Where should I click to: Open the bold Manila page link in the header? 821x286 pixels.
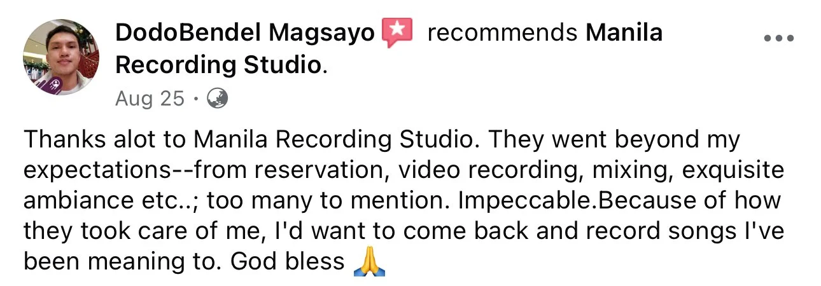click(x=624, y=32)
